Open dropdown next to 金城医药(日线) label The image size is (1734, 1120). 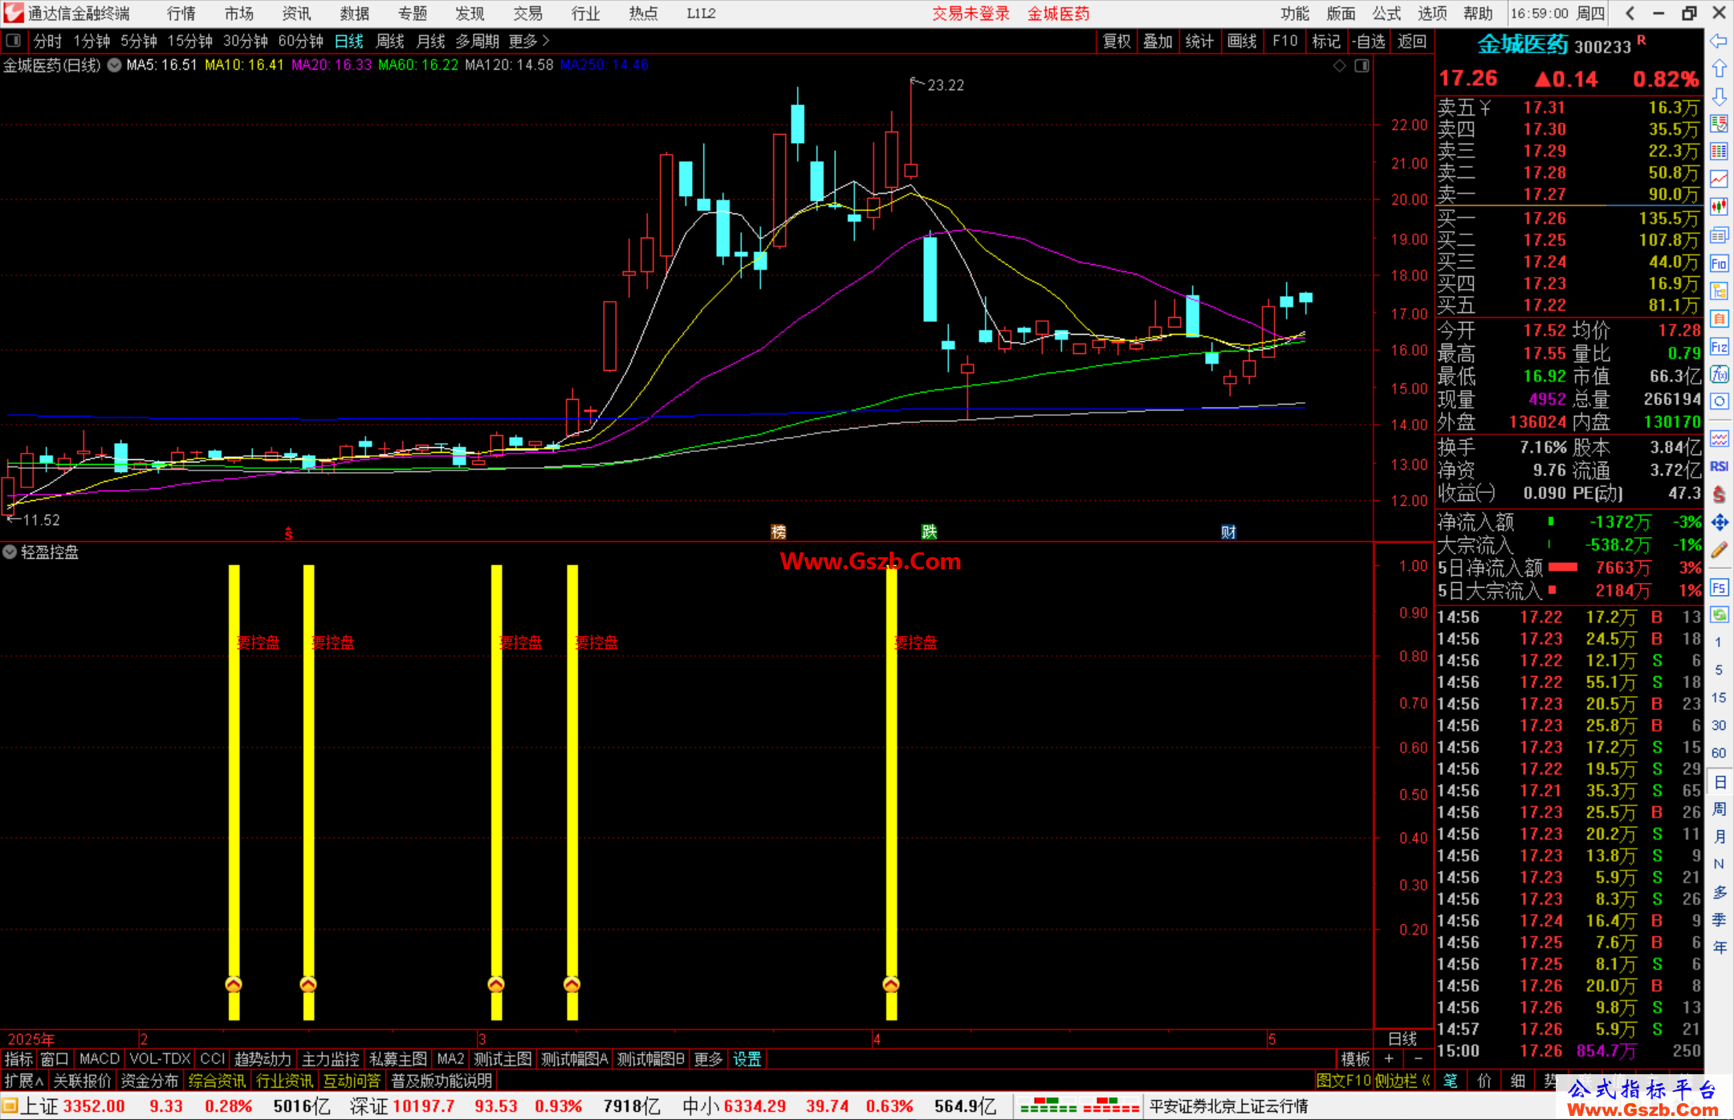[x=114, y=66]
